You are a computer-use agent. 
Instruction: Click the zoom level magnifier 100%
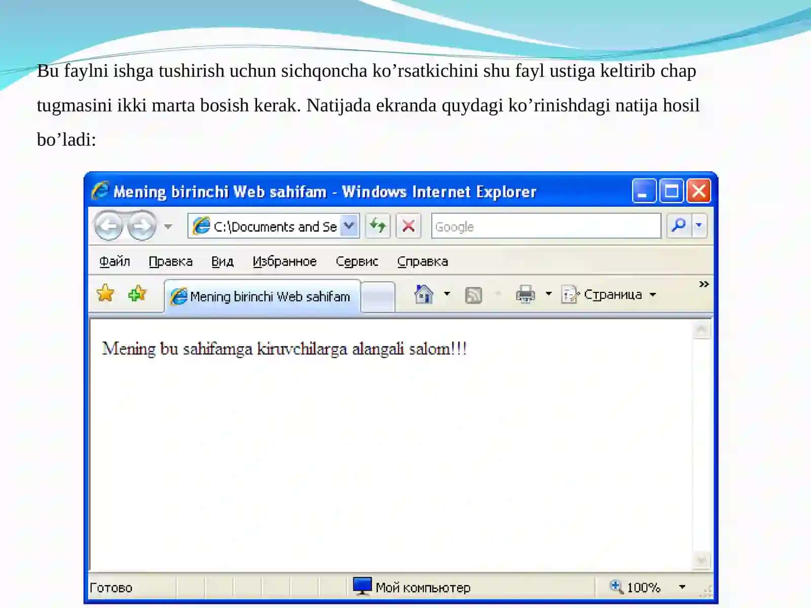point(635,587)
